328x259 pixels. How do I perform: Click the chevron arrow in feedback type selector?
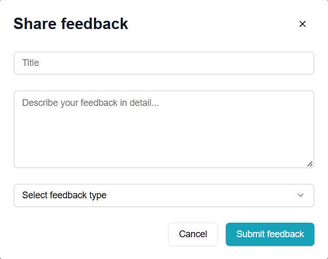click(300, 195)
